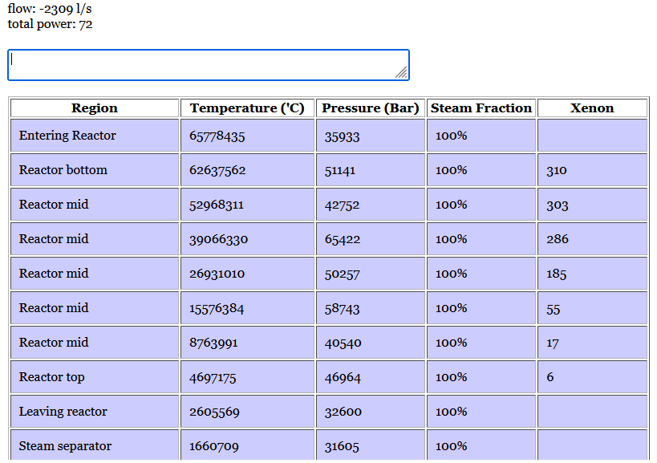Screen dimensions: 657x463
Task: Select the Reactor top row label
Action: point(52,376)
